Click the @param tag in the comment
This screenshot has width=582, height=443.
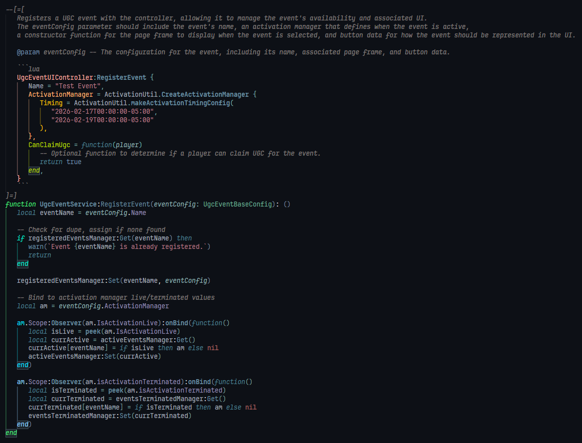pos(28,52)
